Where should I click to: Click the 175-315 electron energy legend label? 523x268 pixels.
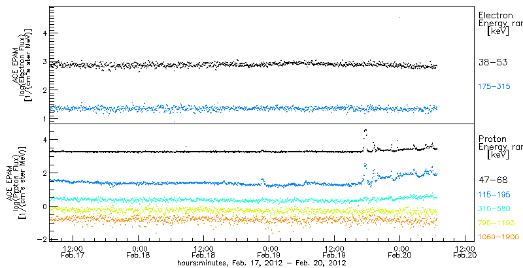click(x=494, y=87)
